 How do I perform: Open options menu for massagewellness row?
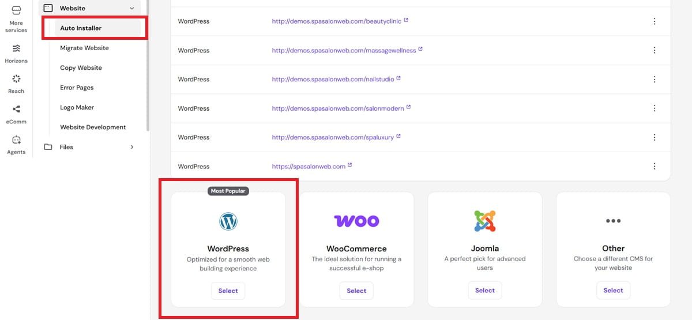655,50
